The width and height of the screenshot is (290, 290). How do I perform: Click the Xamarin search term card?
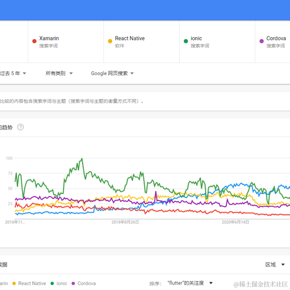66,42
